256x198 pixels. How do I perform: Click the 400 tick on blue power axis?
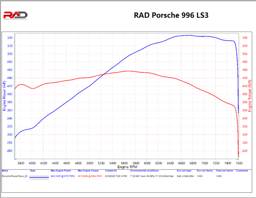point(10,94)
